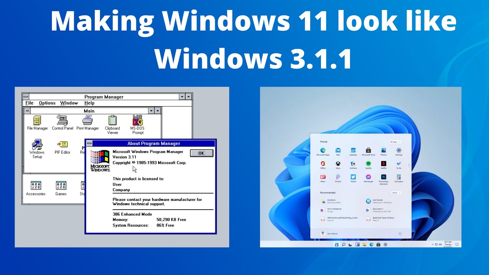
Task: Open File Manager in Main group
Action: coord(37,123)
